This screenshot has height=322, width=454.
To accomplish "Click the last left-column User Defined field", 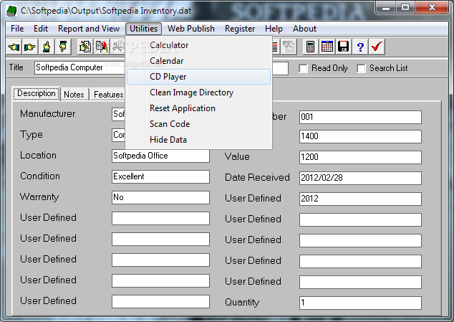I will 160,301.
